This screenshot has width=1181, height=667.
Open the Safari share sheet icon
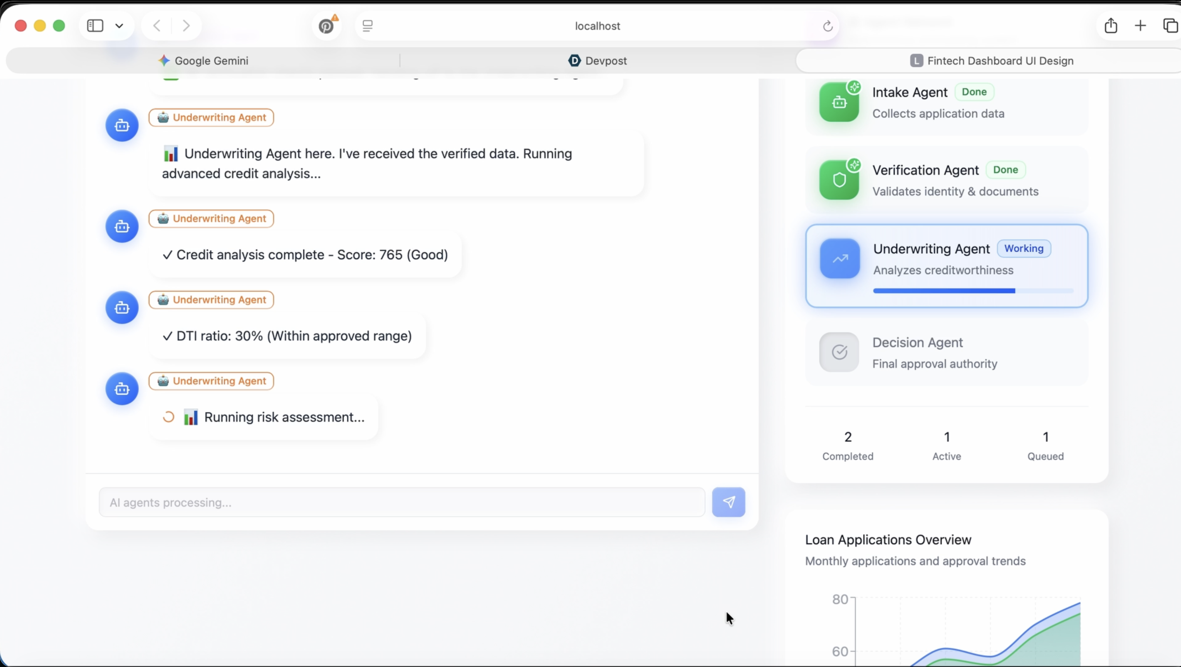(x=1110, y=26)
